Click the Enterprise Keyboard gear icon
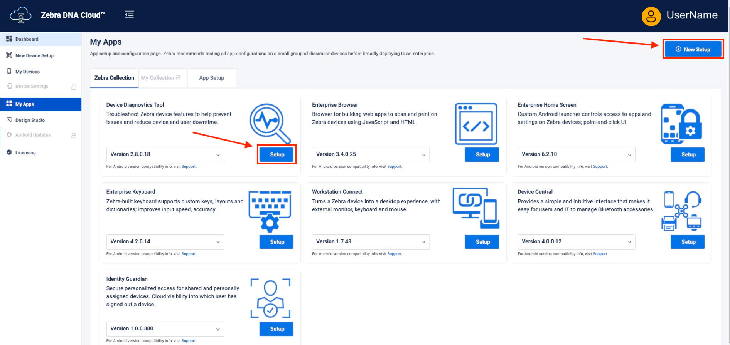Viewport: 730px width, 345px height. [270, 211]
